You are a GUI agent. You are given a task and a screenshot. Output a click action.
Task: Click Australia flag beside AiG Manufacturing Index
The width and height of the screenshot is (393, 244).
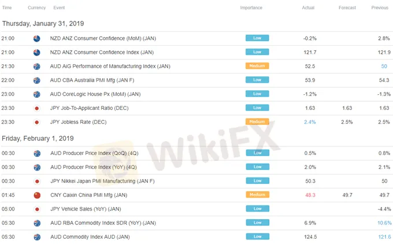[x=36, y=66]
